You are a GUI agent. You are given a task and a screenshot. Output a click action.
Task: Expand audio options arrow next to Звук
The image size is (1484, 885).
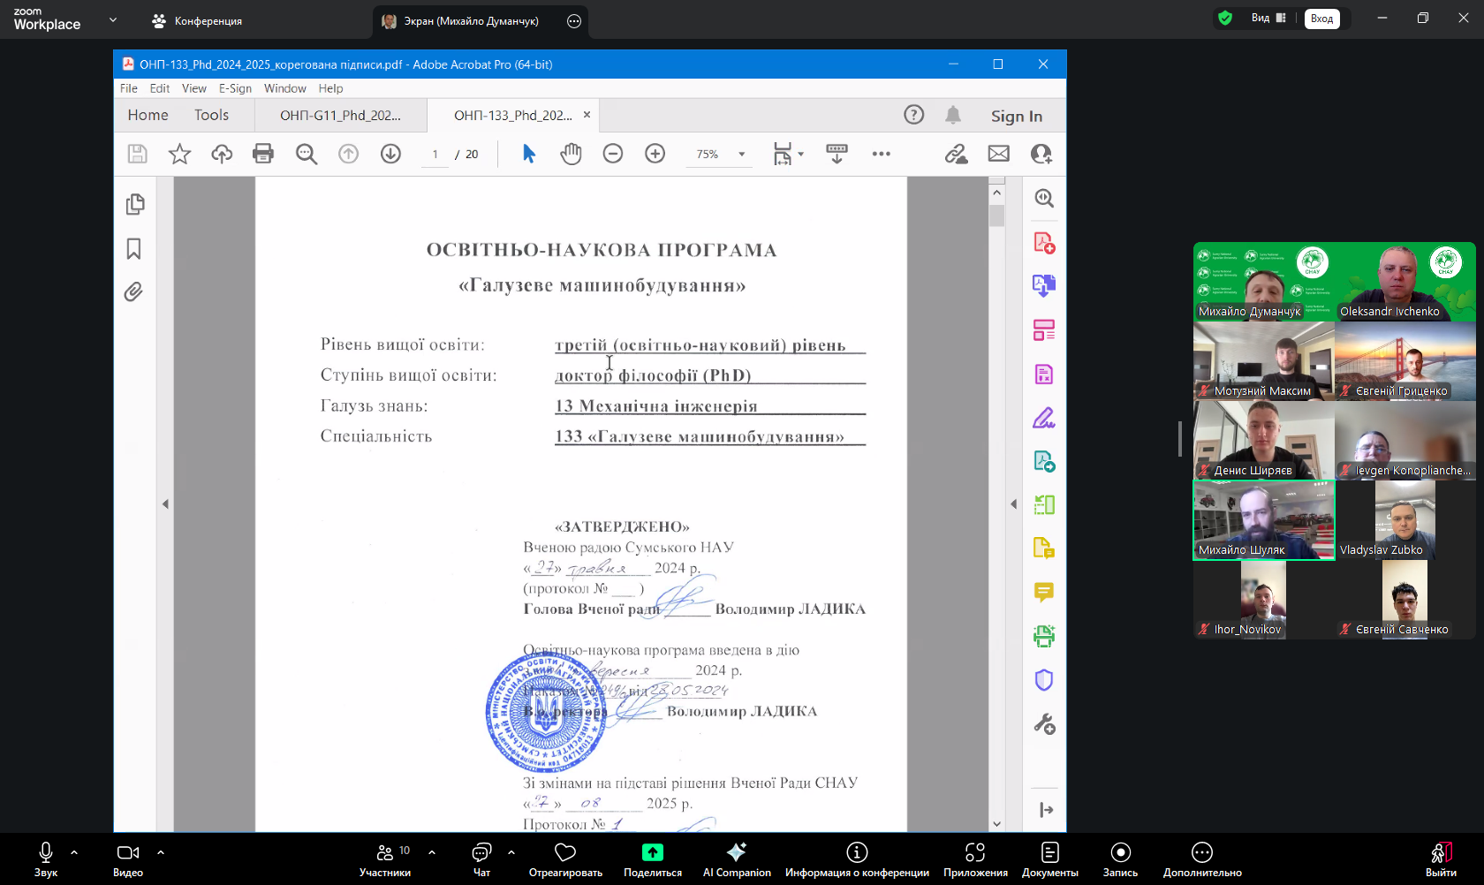pyautogui.click(x=74, y=852)
